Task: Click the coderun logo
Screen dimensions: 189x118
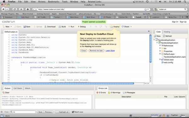Action: tap(9, 22)
